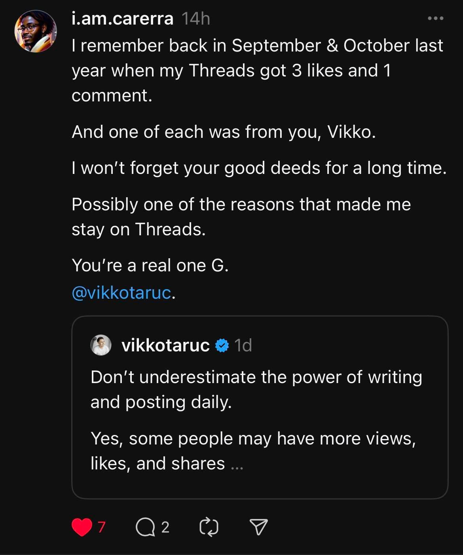
Task: Click the 1d timestamp on quoted post
Action: 243,345
